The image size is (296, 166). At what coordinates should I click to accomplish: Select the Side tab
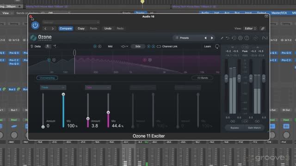(138, 46)
